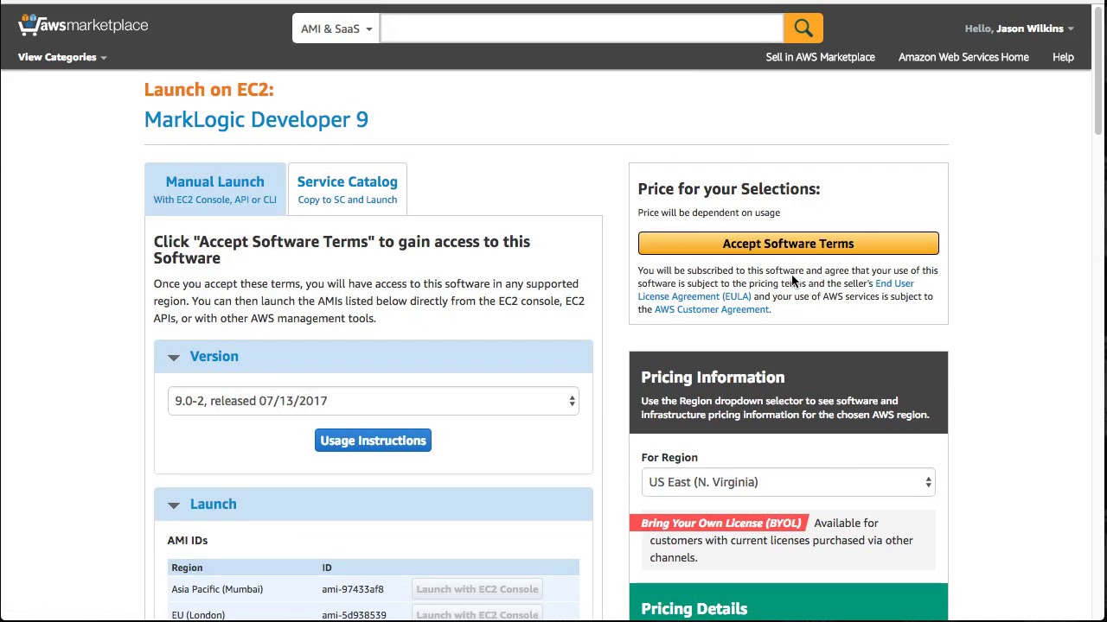Viewport: 1107px width, 622px height.
Task: Open the Version section header link
Action: click(214, 356)
